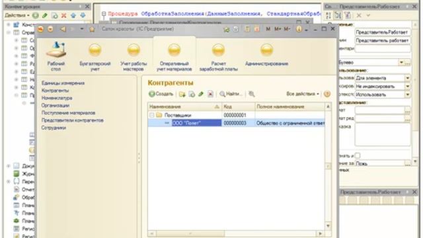Click copy element icon in Контрагенты toolbar
Screen dimensions: 423x238
tap(192, 94)
